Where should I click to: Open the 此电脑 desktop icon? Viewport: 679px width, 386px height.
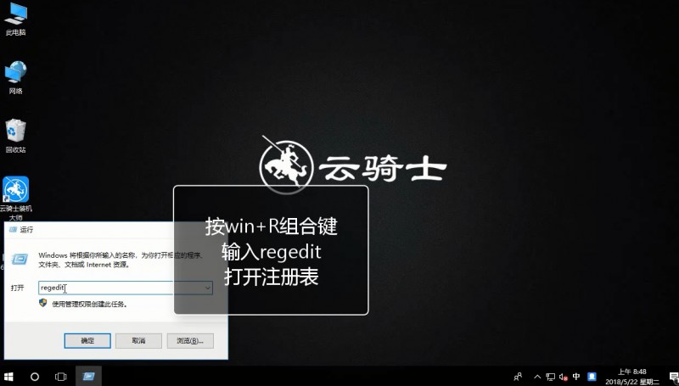click(15, 20)
